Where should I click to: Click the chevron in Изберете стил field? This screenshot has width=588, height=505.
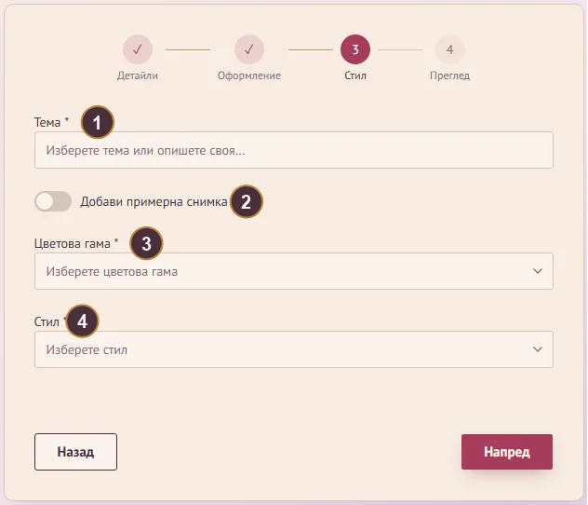[538, 349]
